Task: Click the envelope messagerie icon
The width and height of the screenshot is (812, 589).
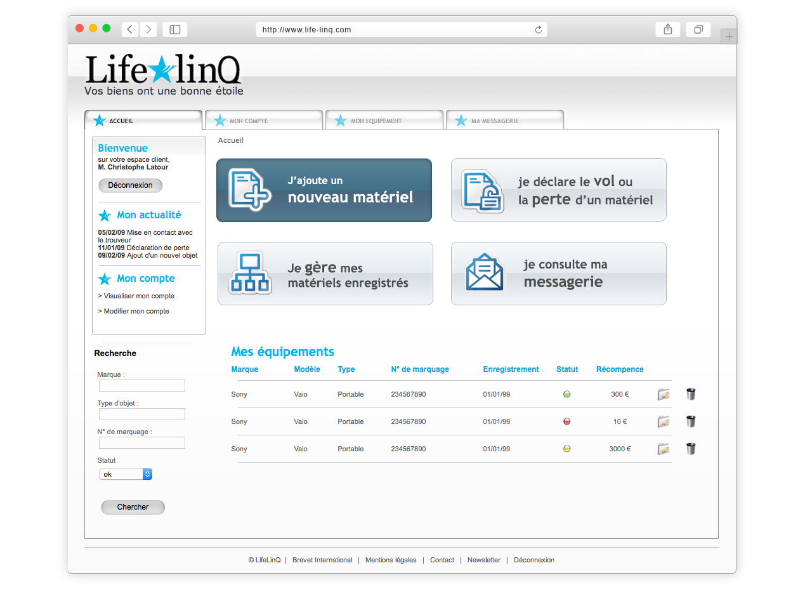Action: (x=484, y=272)
